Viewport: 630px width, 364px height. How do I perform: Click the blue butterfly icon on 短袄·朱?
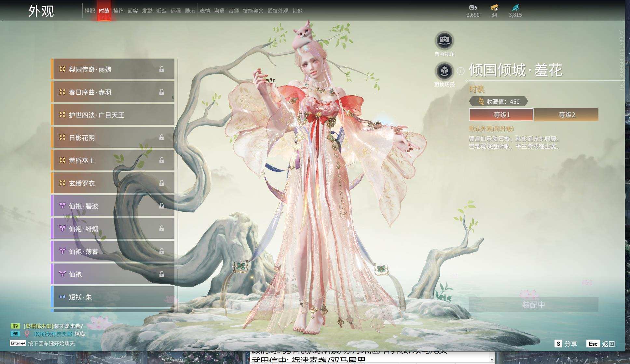(62, 297)
